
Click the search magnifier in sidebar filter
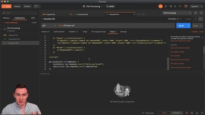[4, 13]
